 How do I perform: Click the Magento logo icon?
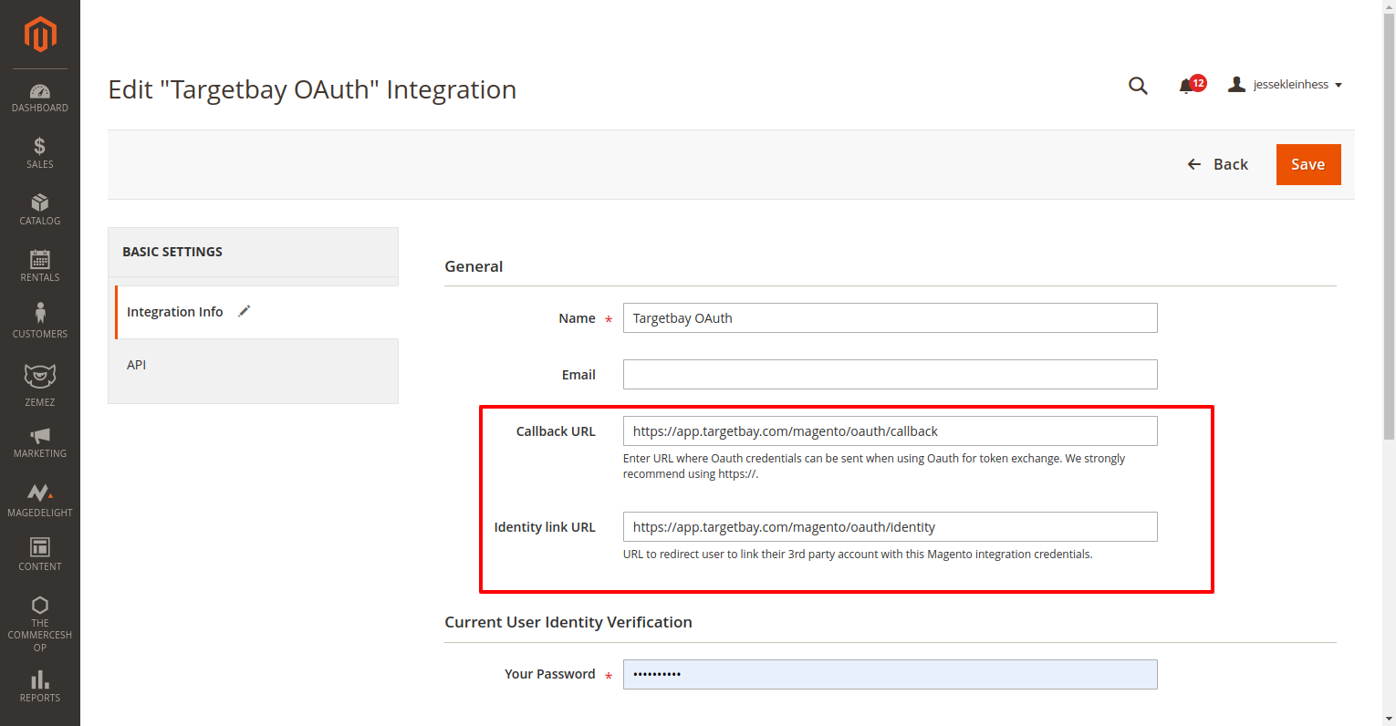[x=40, y=35]
